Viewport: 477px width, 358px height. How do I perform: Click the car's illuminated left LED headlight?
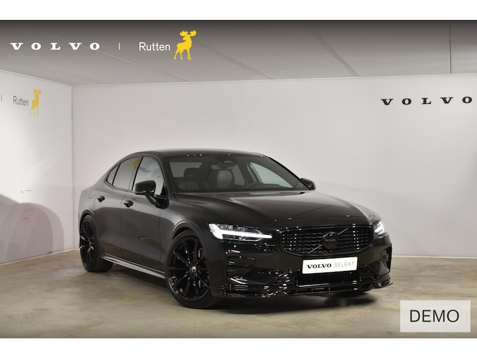240,232
